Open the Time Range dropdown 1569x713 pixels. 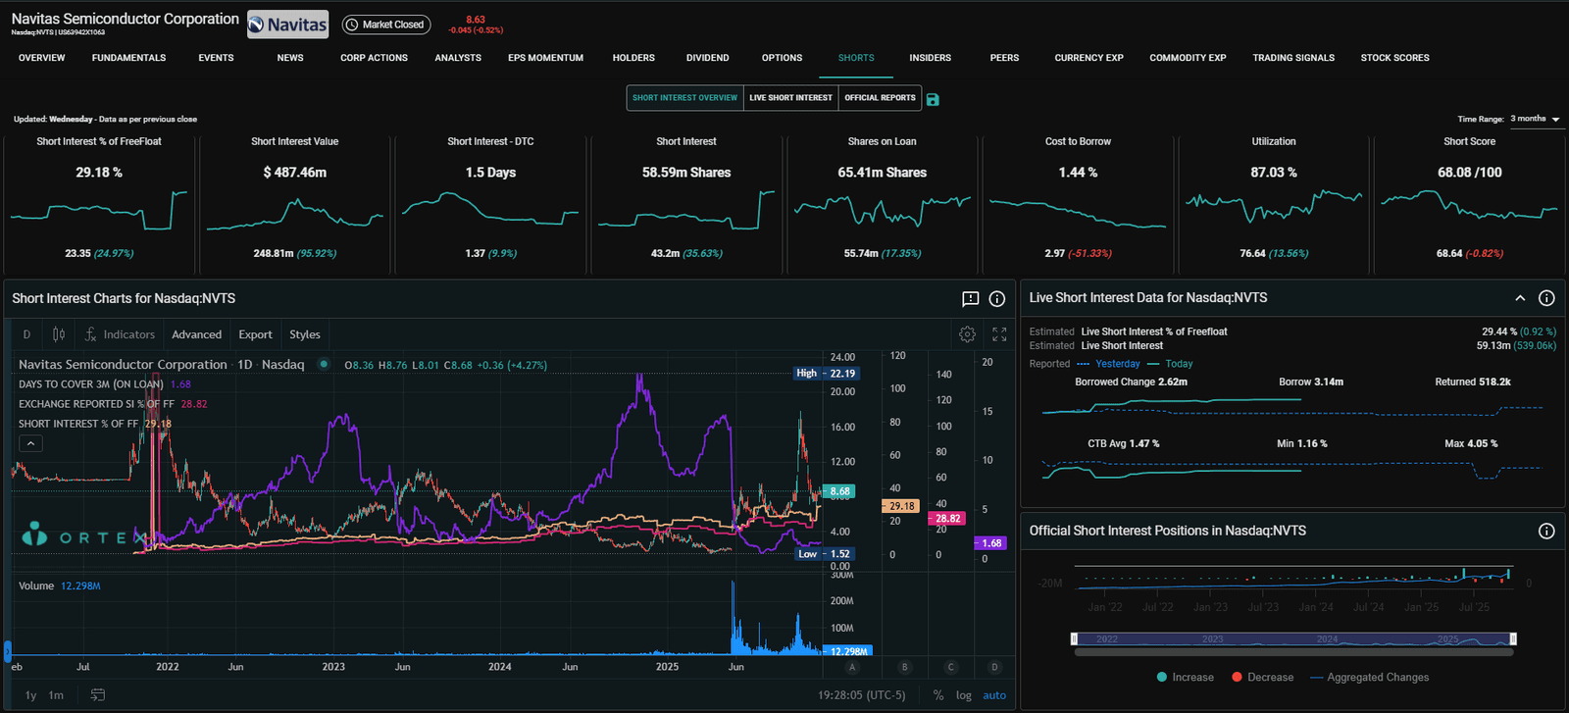coord(1535,119)
